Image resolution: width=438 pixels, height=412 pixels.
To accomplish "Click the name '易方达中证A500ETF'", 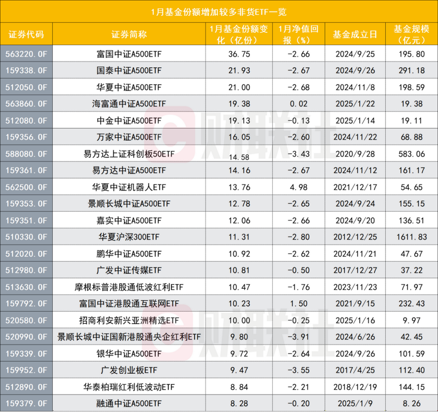I will pyautogui.click(x=129, y=170).
